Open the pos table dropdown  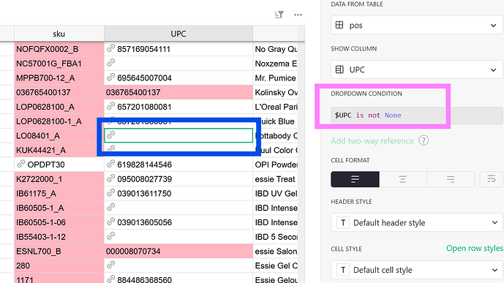[417, 26]
